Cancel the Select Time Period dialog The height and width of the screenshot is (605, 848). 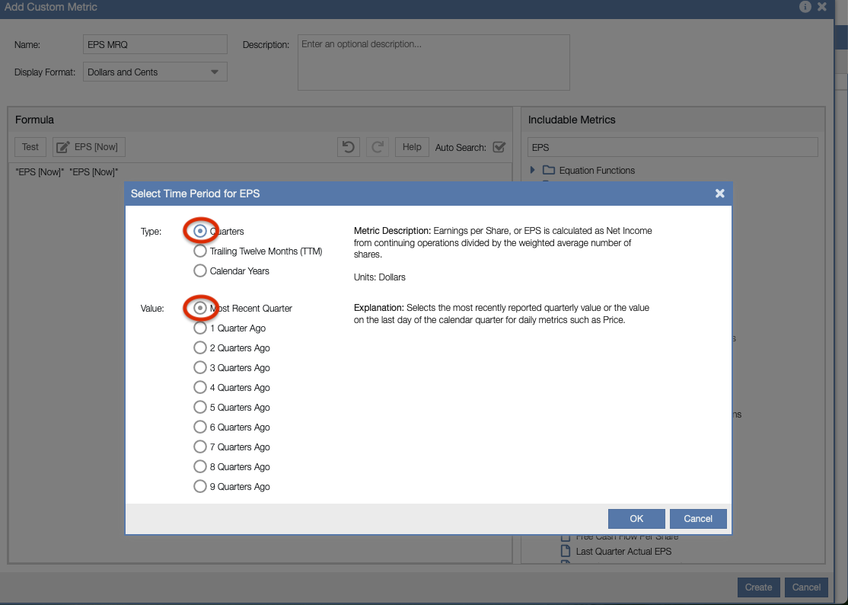tap(697, 518)
